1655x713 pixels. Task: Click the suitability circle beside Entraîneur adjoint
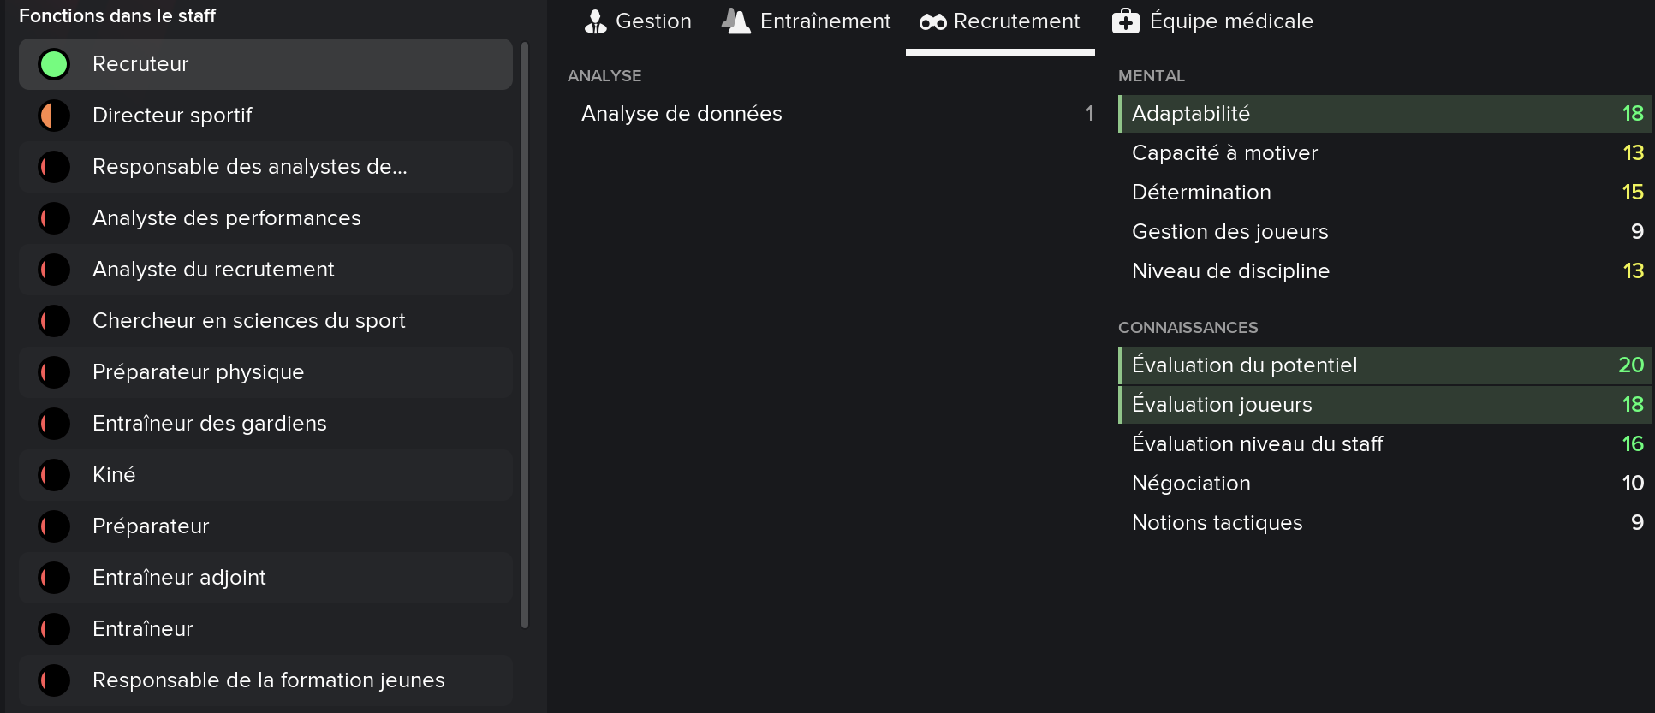pyautogui.click(x=54, y=578)
